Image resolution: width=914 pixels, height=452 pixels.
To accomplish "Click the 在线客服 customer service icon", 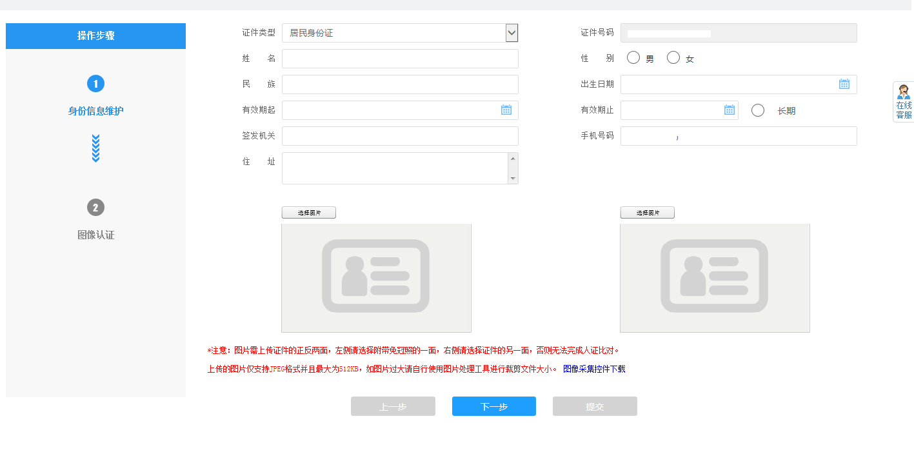I will tap(904, 102).
